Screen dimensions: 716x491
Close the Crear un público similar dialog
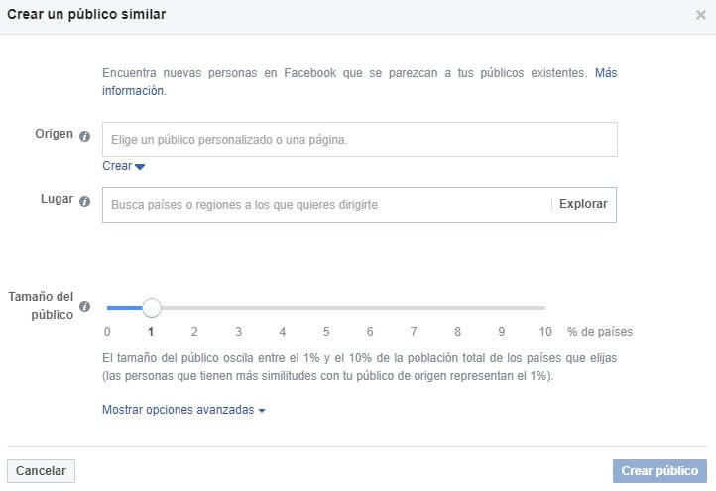click(701, 15)
